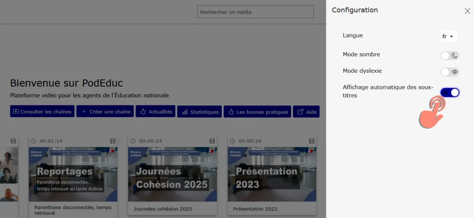Image resolution: width=474 pixels, height=218 pixels.
Task: Open the Journées Cohésion 2025 thumbnail
Action: pos(172,174)
